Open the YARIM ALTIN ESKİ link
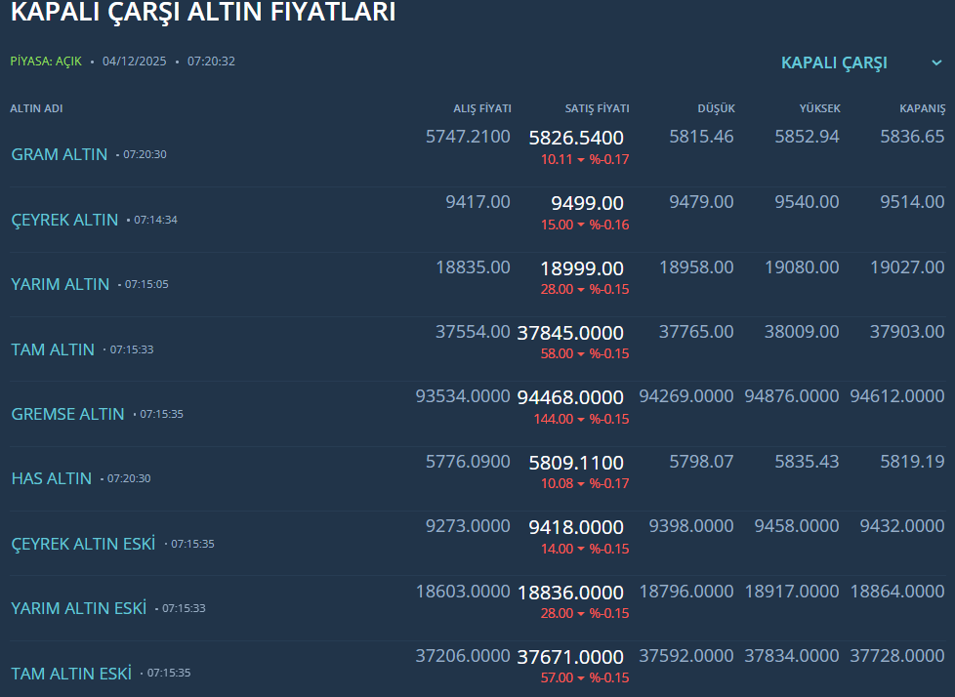Screen dimensions: 955x697 click(x=79, y=608)
